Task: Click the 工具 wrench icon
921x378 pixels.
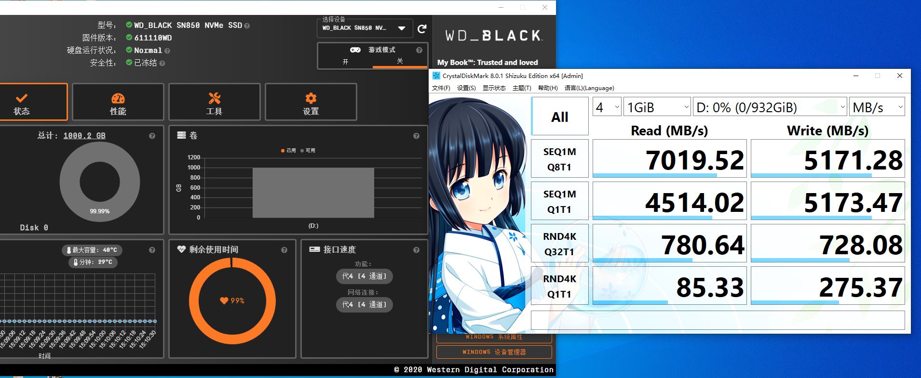Action: pyautogui.click(x=215, y=98)
